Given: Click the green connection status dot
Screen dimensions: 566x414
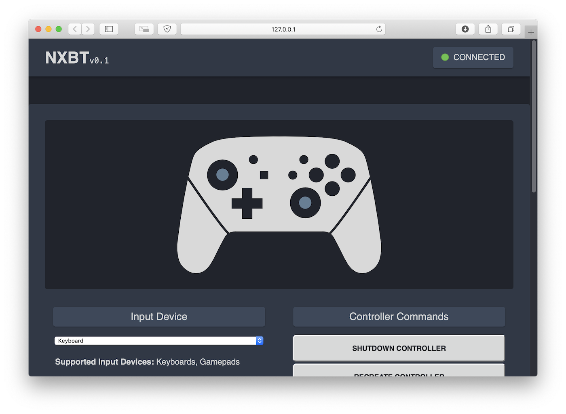Looking at the screenshot, I should (446, 57).
